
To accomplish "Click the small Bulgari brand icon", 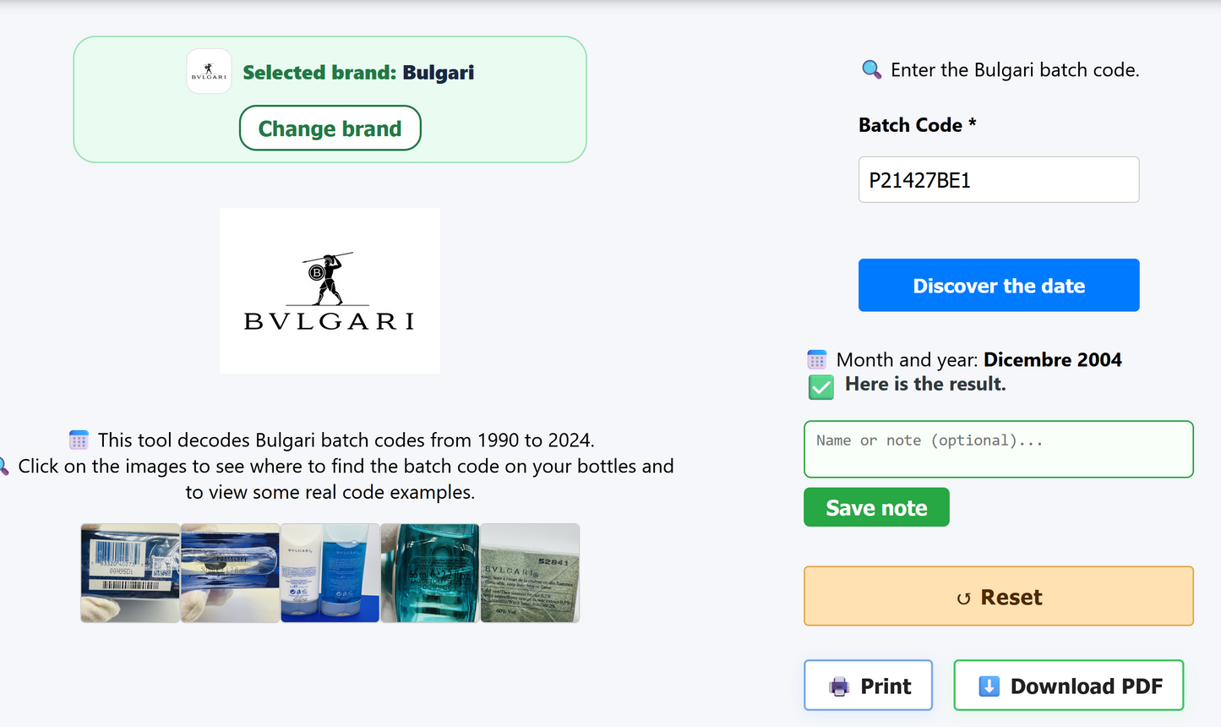I will tap(209, 72).
